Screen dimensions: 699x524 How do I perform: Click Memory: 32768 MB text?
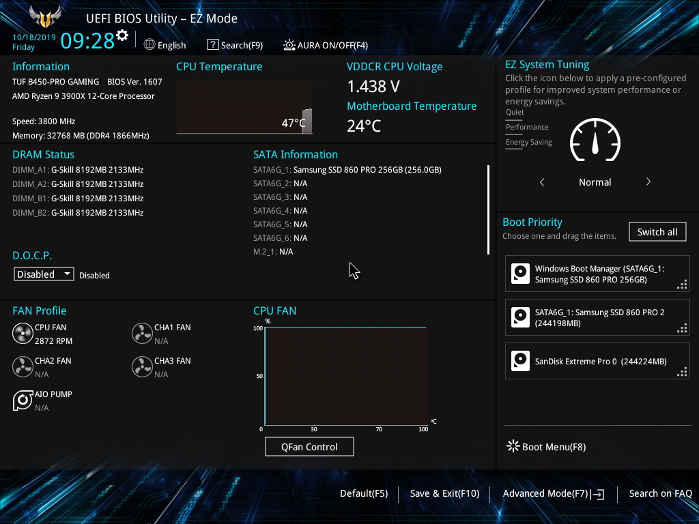pos(81,136)
